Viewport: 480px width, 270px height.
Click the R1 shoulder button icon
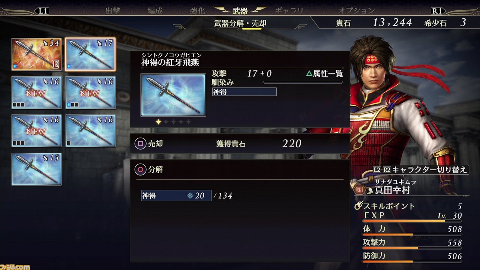click(x=437, y=10)
